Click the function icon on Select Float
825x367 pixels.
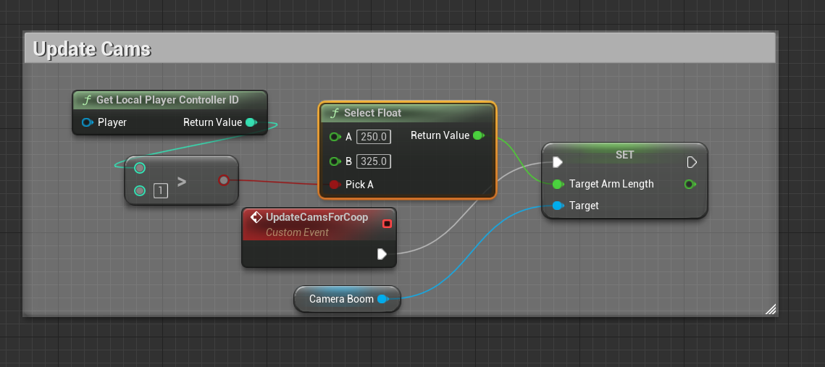[x=334, y=113]
